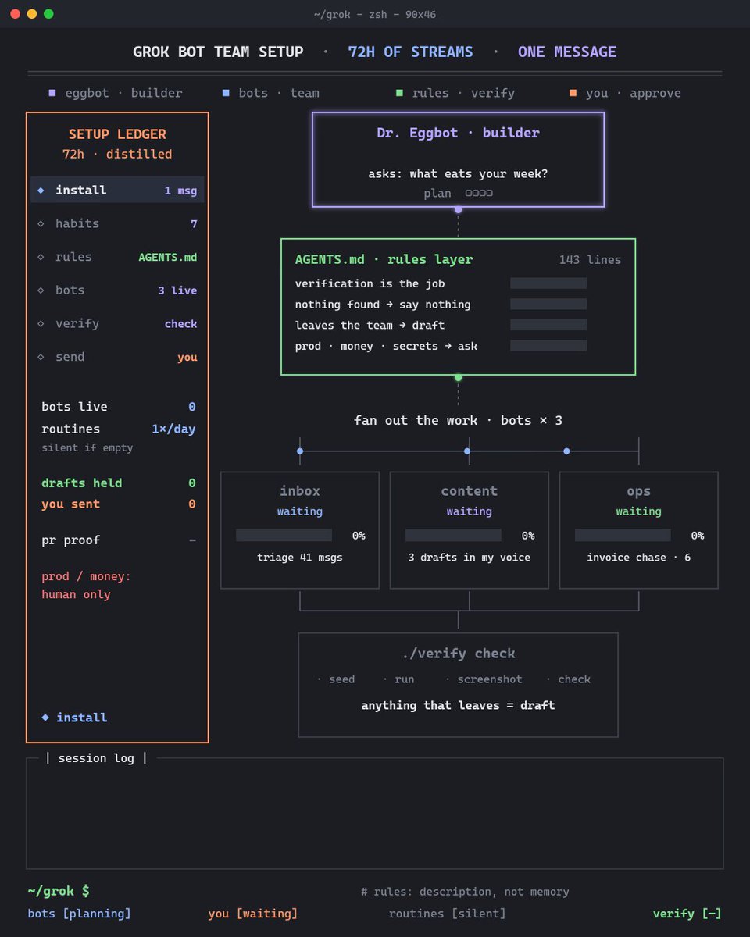Click the 3 drafts in my voice text

(469, 558)
